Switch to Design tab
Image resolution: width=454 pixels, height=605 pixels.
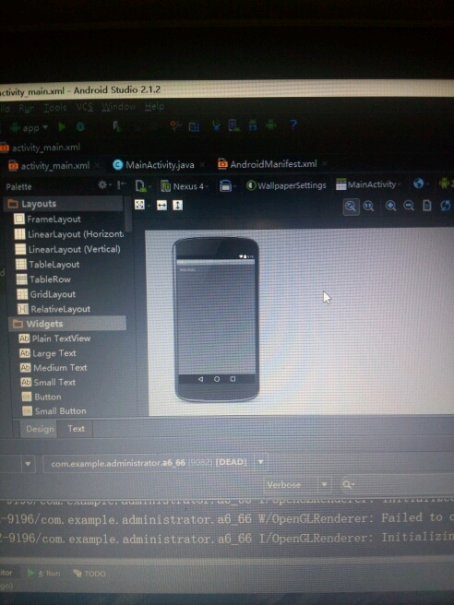(40, 429)
